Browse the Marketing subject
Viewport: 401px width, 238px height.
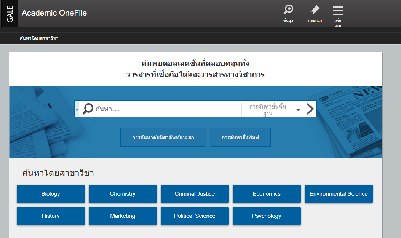point(123,216)
